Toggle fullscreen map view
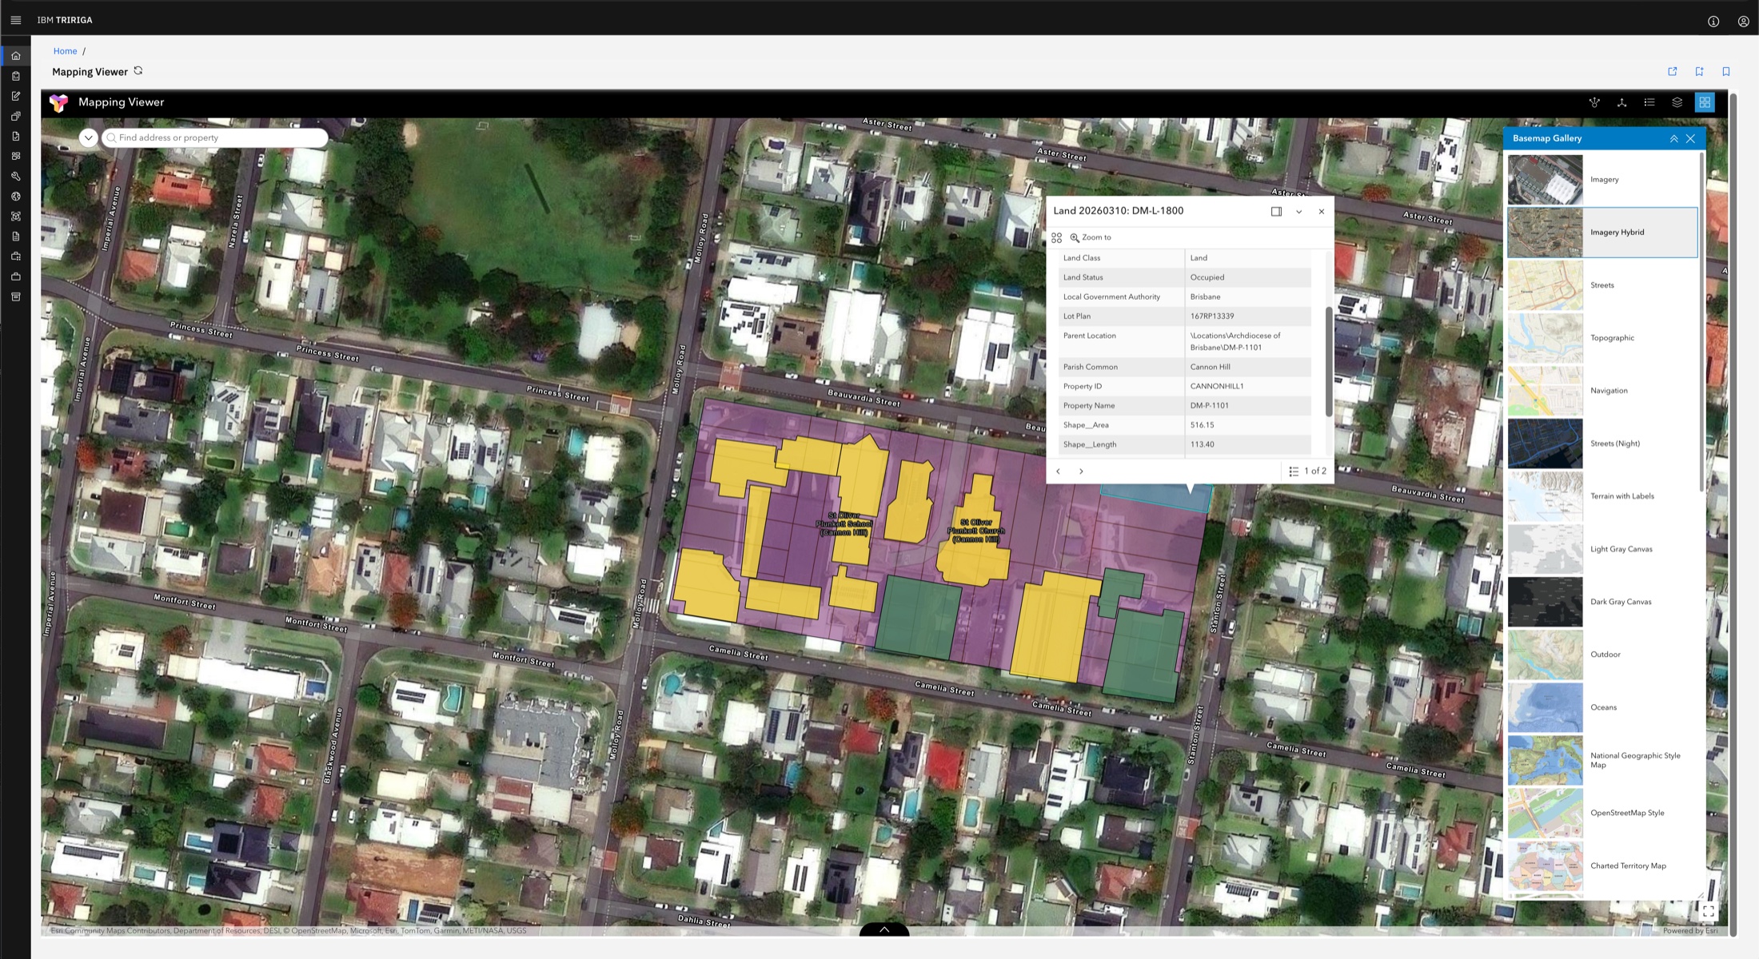This screenshot has height=959, width=1759. [1708, 911]
